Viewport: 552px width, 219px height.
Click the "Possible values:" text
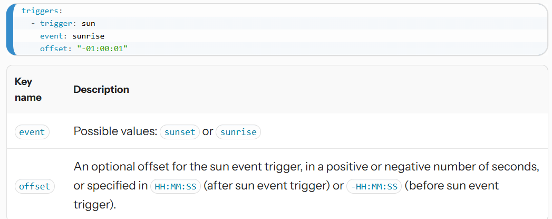pos(115,131)
